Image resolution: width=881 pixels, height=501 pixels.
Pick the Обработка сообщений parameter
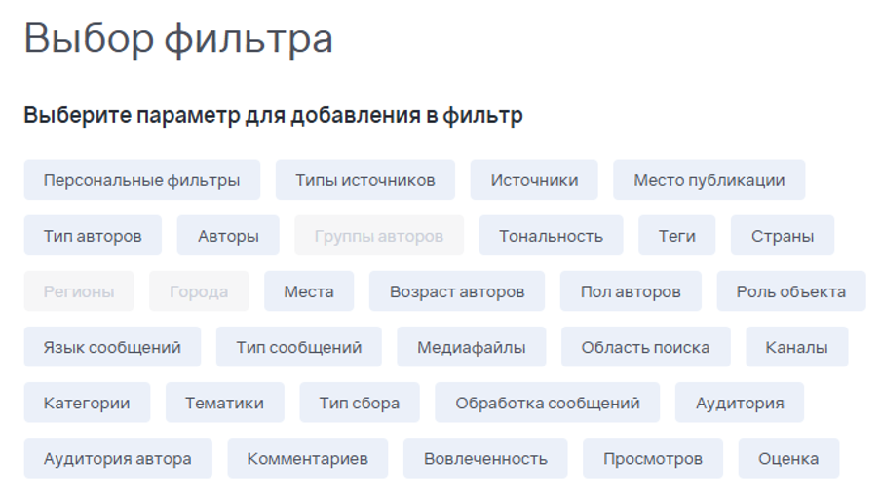(548, 403)
